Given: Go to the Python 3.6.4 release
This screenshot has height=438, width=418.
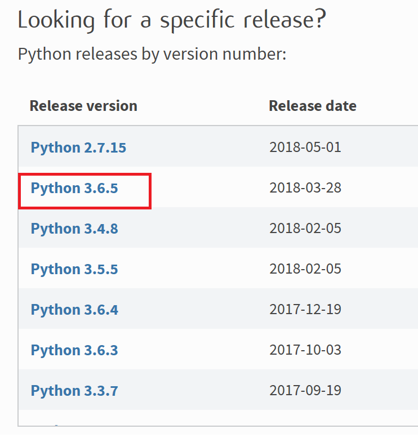Looking at the screenshot, I should tap(74, 310).
